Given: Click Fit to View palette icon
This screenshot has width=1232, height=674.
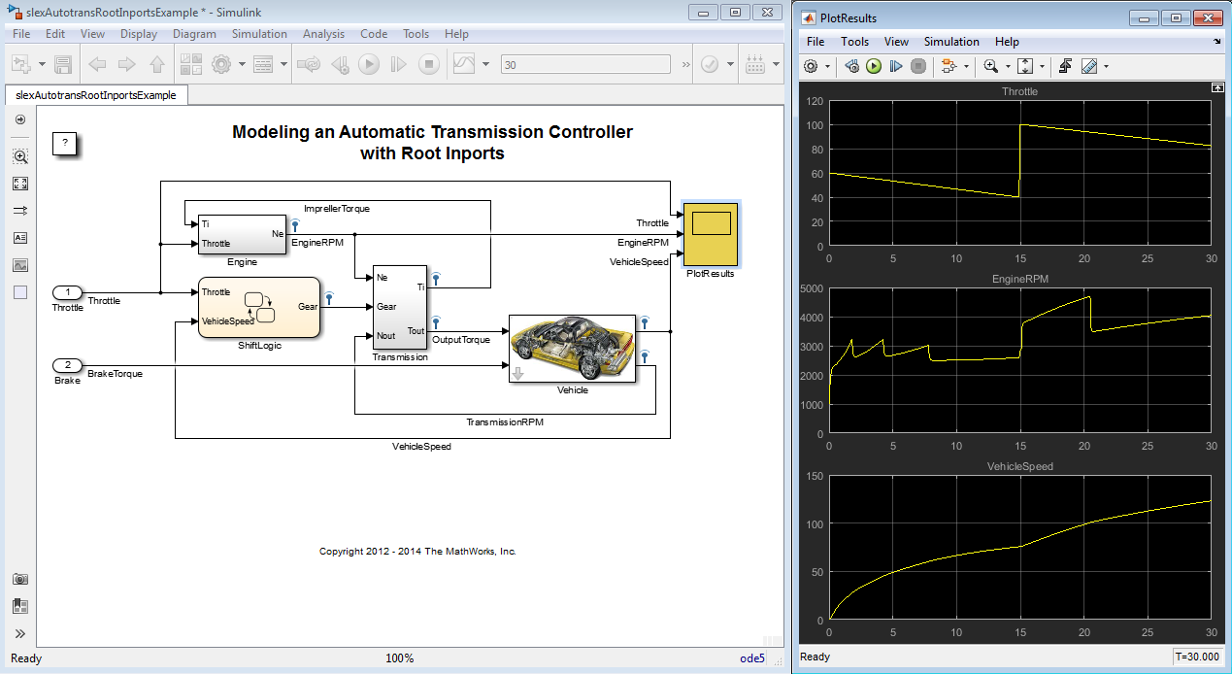Looking at the screenshot, I should coord(20,184).
